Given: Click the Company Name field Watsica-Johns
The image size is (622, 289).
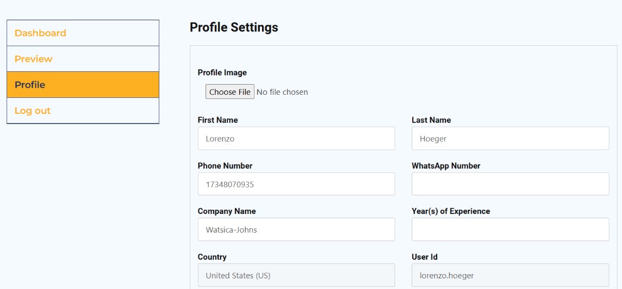Looking at the screenshot, I should (296, 229).
